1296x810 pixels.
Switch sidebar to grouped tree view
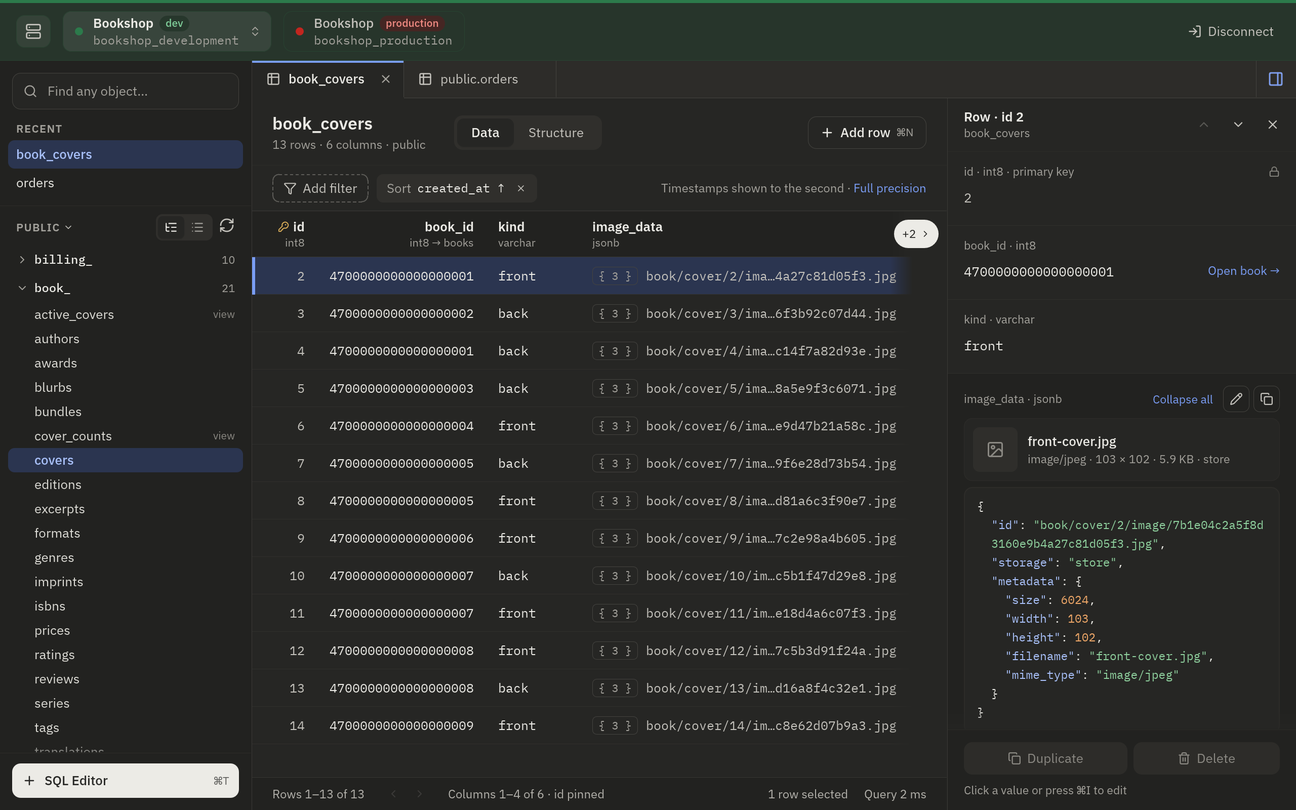[171, 227]
